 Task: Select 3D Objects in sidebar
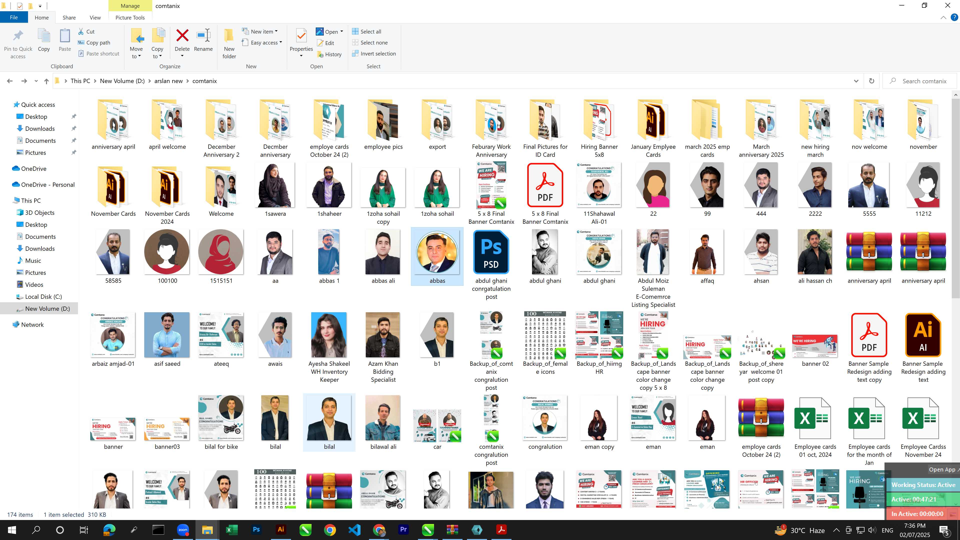[x=39, y=212]
